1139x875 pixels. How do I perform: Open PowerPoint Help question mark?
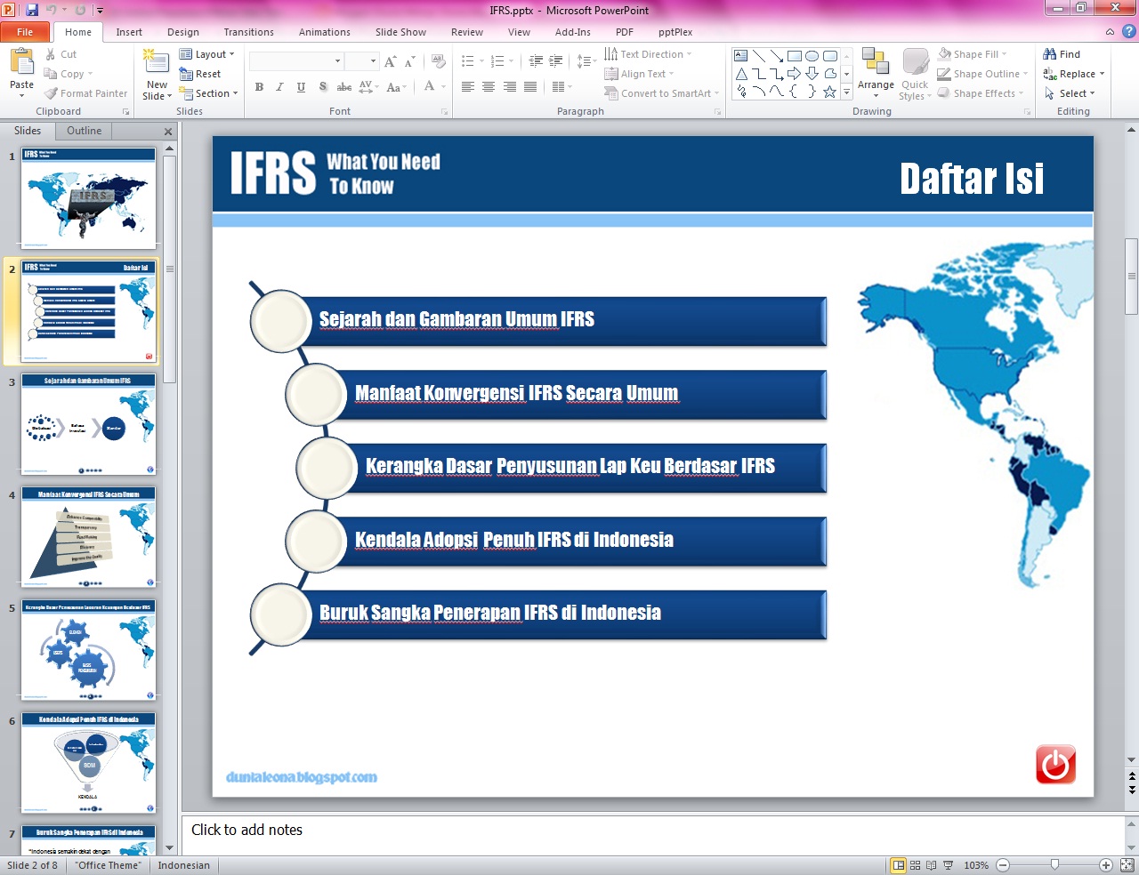click(x=1128, y=32)
